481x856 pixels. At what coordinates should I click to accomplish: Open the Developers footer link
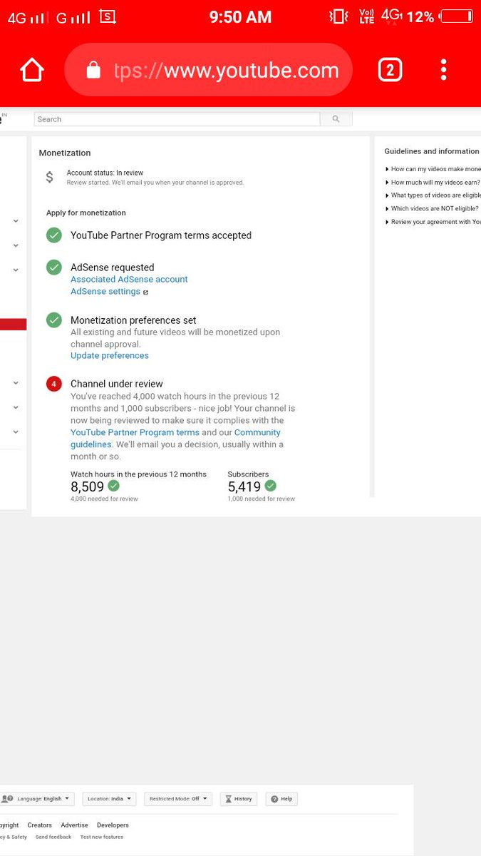tap(113, 825)
